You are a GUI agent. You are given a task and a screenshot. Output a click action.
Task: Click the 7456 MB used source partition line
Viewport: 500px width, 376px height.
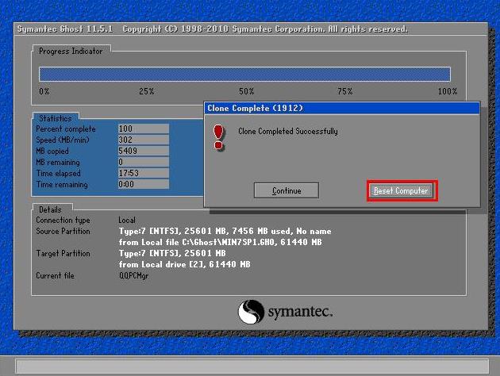(225, 231)
